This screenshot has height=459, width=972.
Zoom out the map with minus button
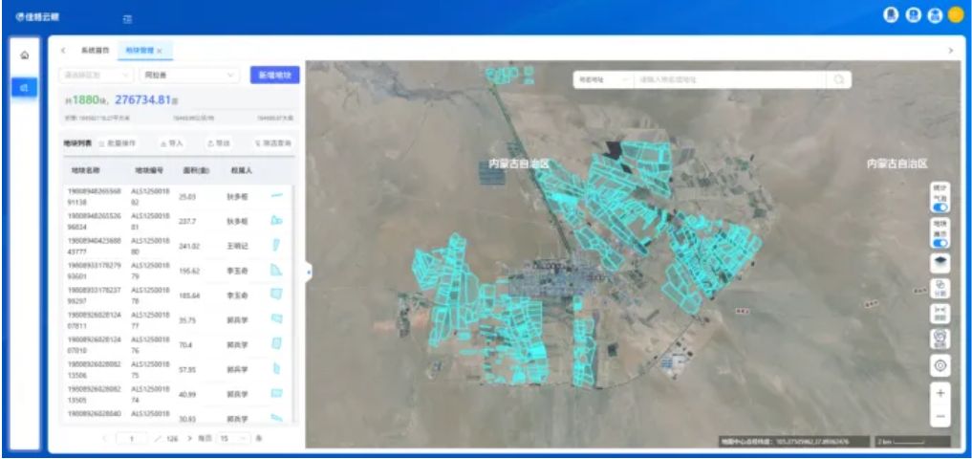point(940,417)
